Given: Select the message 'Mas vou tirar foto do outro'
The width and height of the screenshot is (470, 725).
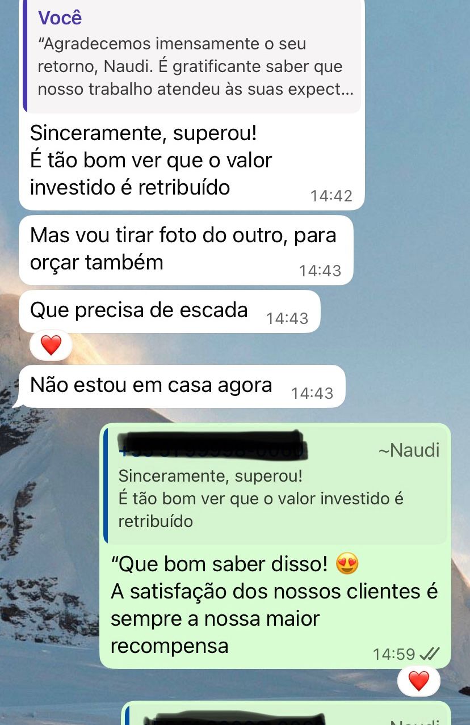Looking at the screenshot, I should point(186,250).
